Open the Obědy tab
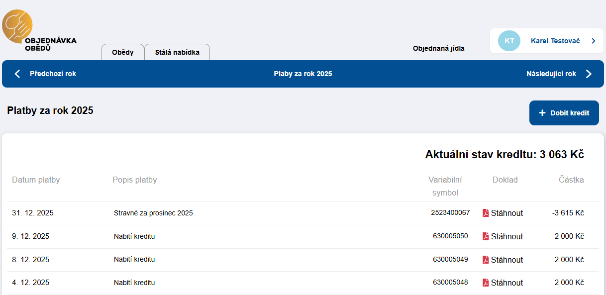The width and height of the screenshot is (606, 295). (123, 52)
